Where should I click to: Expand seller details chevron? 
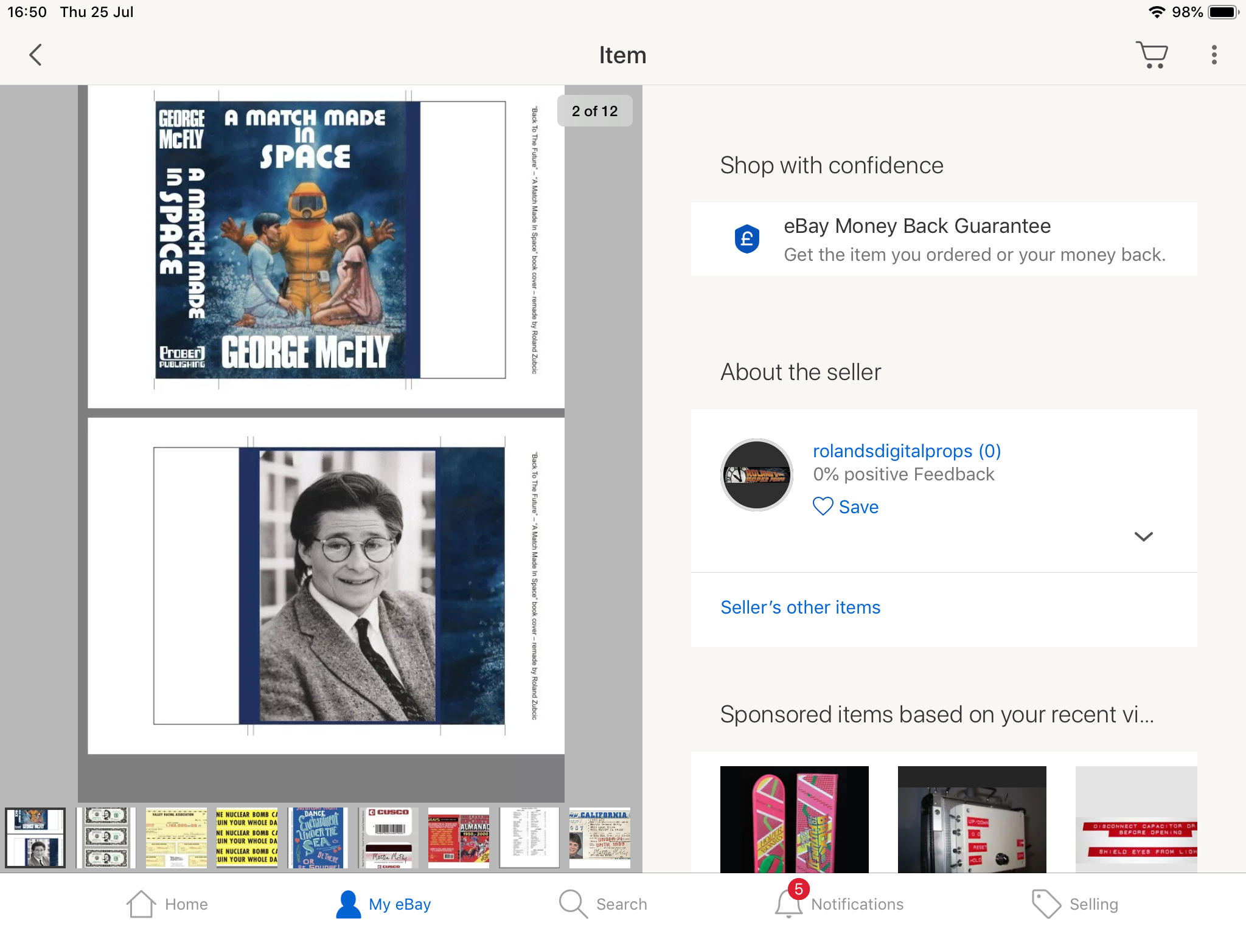click(1143, 536)
